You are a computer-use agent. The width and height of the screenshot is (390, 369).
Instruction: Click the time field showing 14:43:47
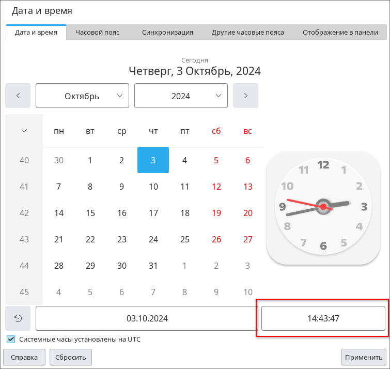click(323, 318)
